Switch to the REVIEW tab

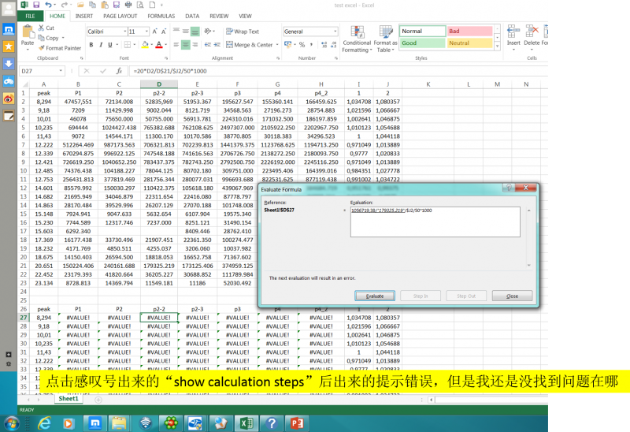[219, 16]
